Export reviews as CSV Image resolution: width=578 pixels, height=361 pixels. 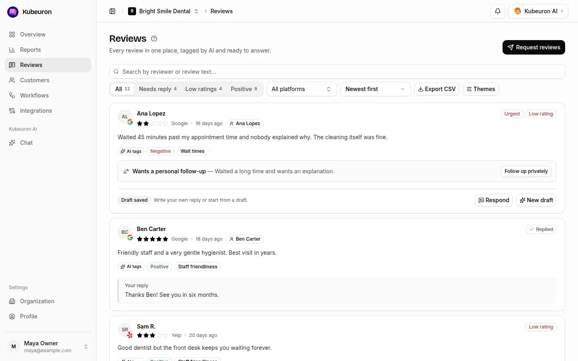437,89
